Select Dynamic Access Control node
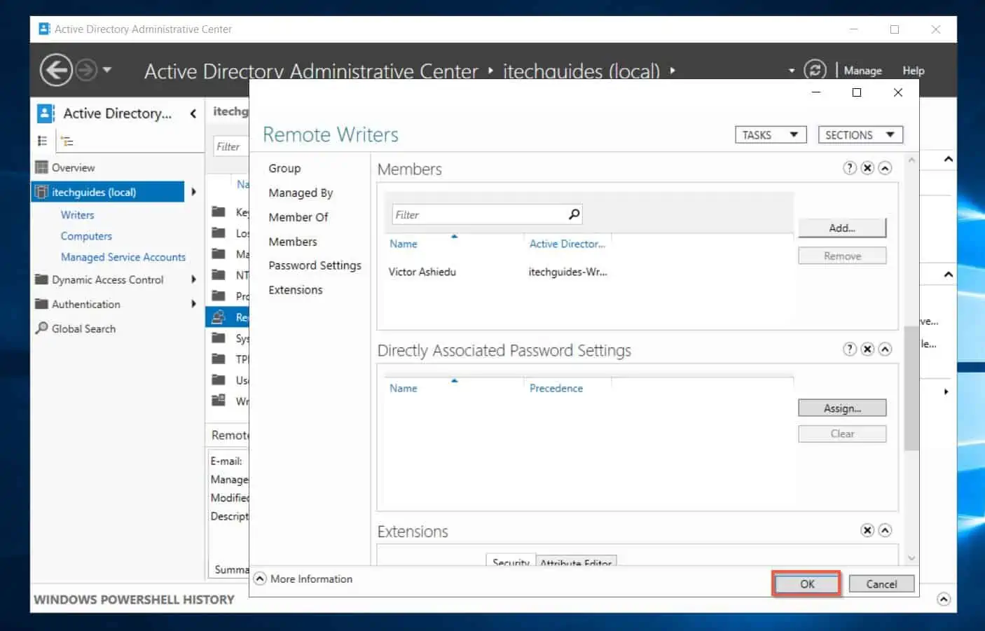This screenshot has width=985, height=631. (x=108, y=279)
